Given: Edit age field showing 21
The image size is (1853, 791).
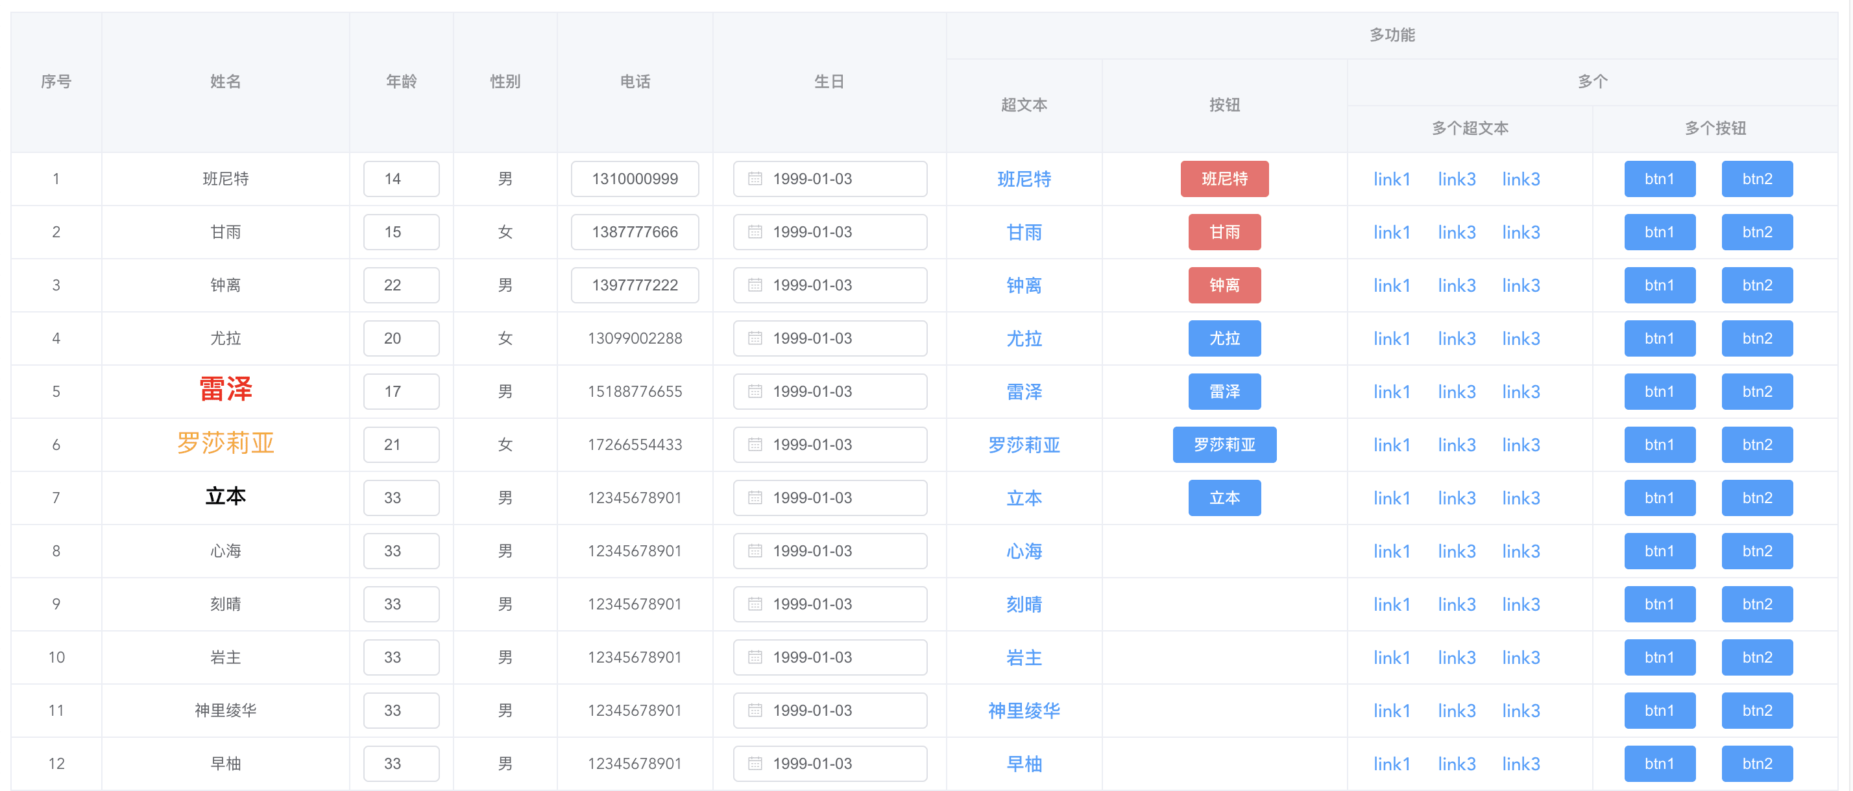Looking at the screenshot, I should 402,445.
